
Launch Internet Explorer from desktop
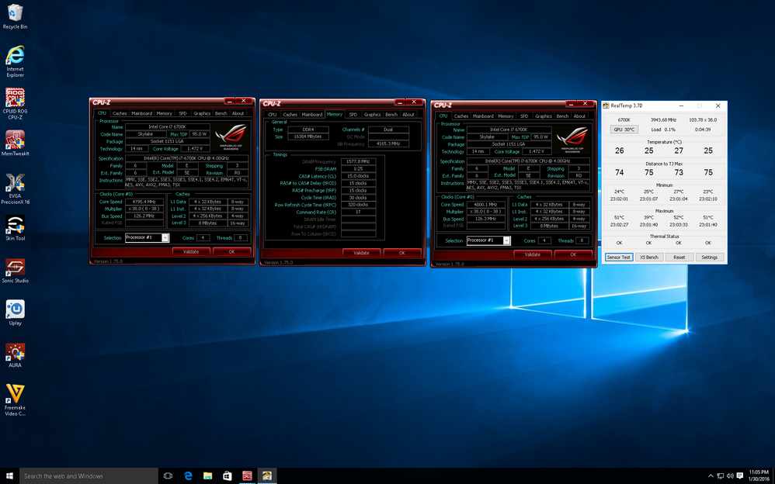15,61
